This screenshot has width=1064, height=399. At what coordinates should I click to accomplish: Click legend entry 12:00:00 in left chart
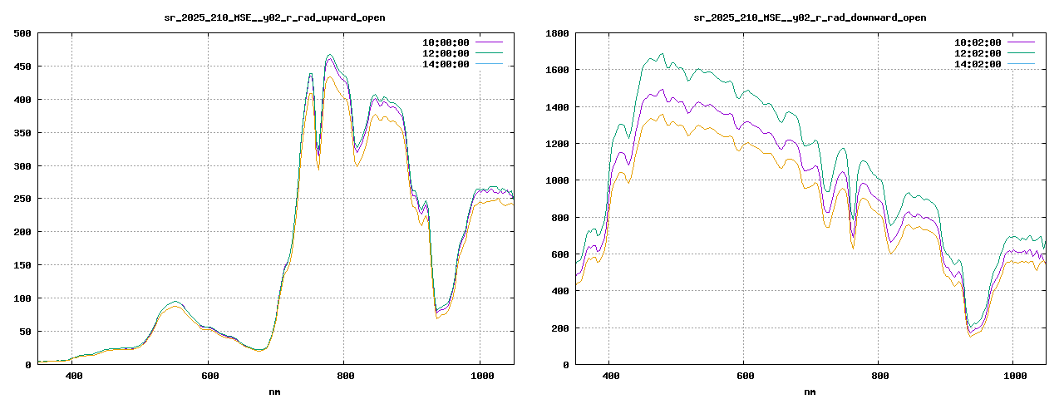(x=446, y=53)
